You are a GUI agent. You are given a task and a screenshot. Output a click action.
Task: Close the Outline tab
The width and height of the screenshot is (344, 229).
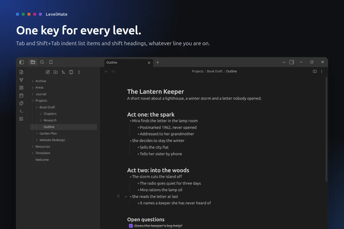click(149, 63)
